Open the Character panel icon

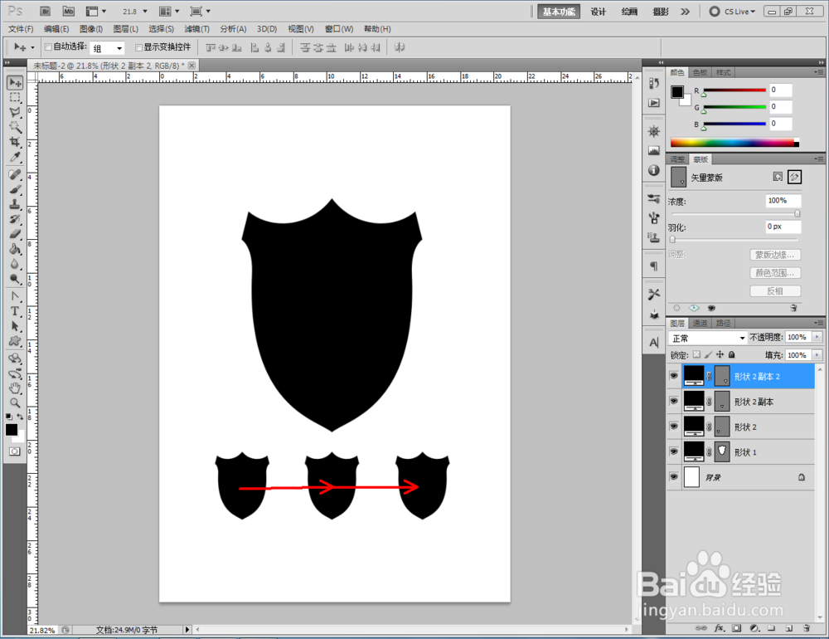coord(654,343)
